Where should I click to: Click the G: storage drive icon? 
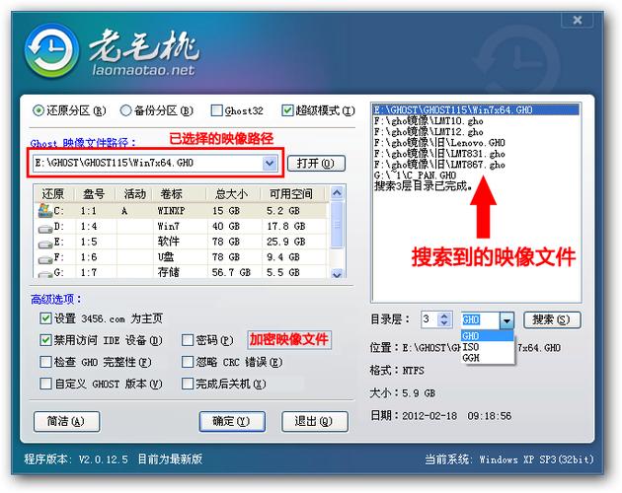pos(45,272)
